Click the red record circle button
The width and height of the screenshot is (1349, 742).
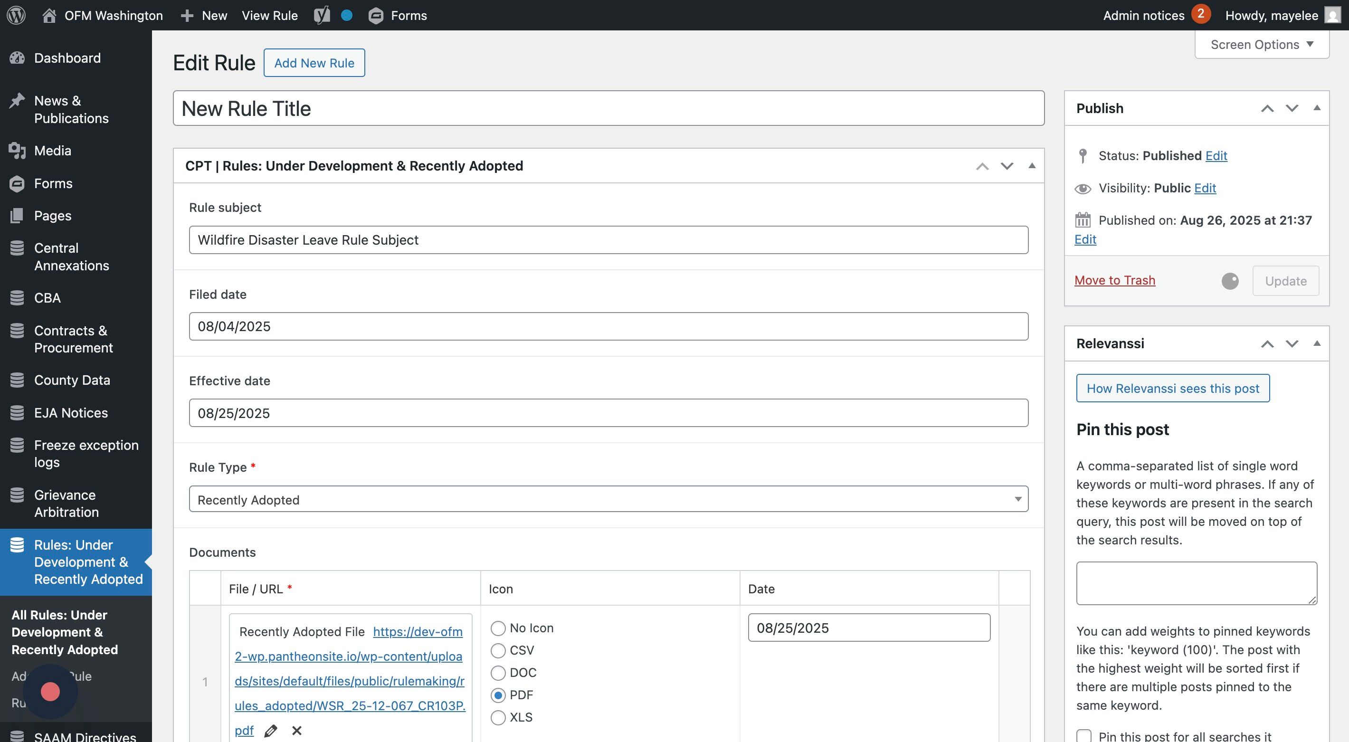(x=50, y=692)
